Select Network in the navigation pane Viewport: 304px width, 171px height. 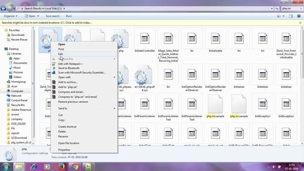14,95
